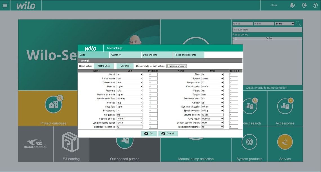Open the Project database tile icon

pyautogui.click(x=53, y=105)
